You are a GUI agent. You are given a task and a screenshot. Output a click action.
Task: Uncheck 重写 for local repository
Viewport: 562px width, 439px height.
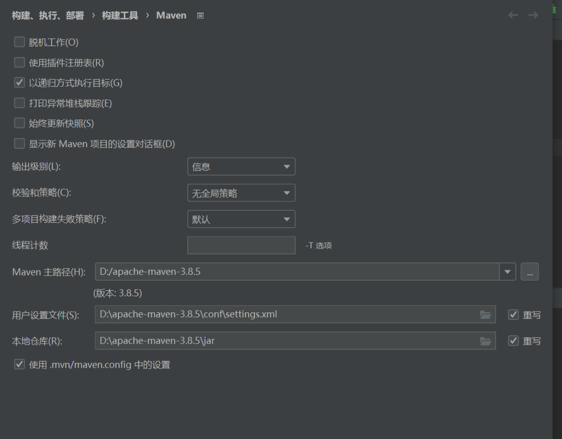tap(514, 341)
